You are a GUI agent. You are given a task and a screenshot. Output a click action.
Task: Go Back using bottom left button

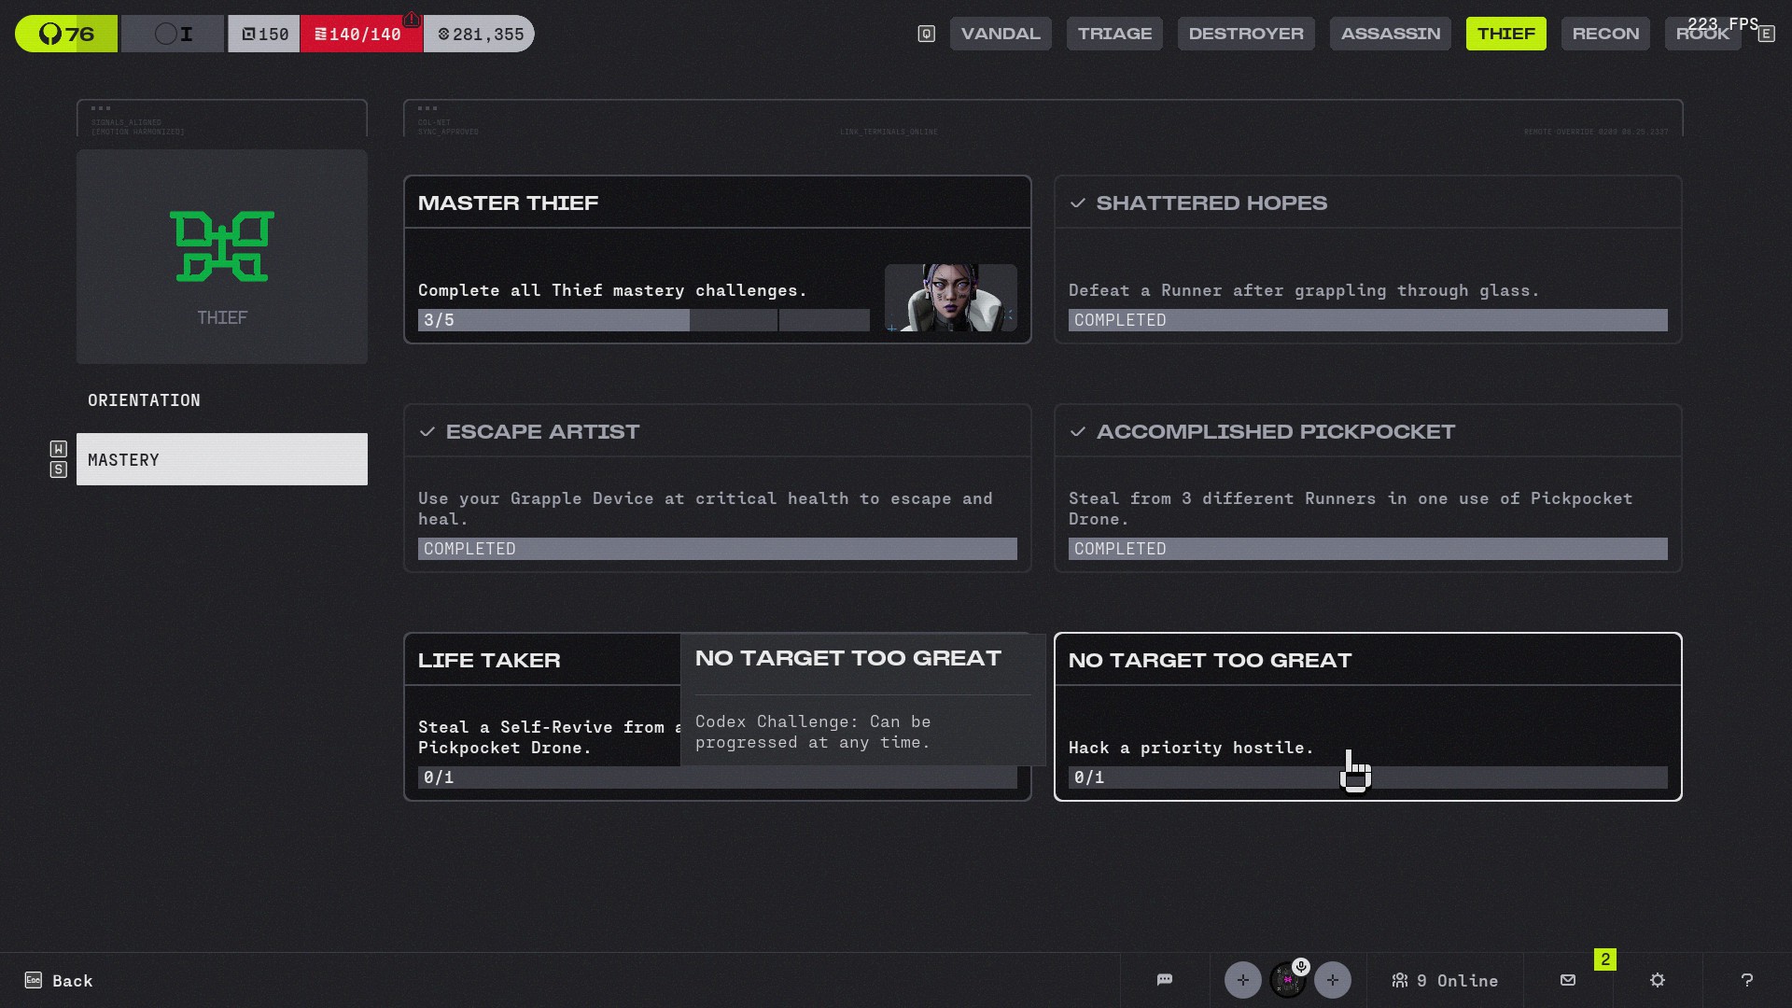[59, 980]
